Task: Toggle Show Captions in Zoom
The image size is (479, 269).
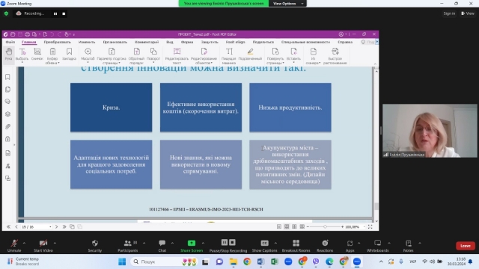Action: 264,246
